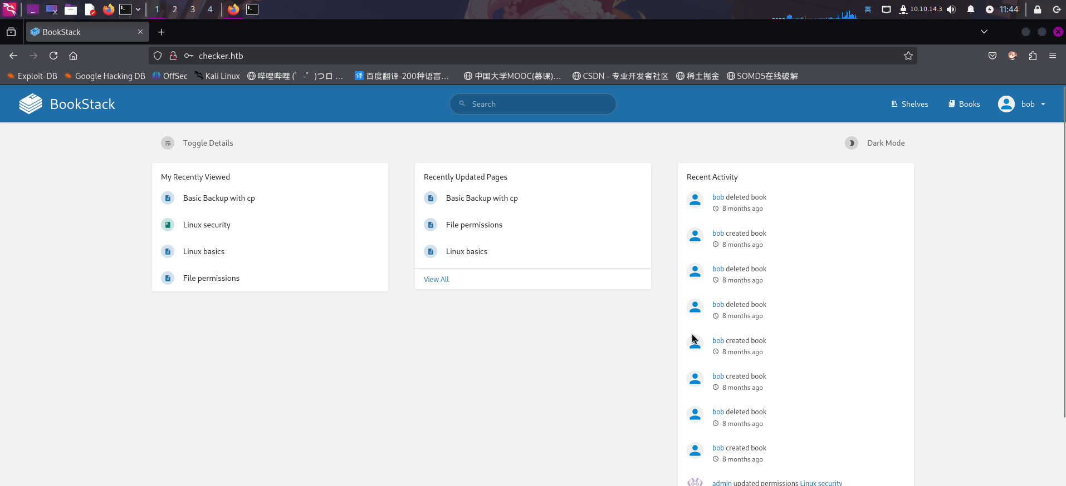Open the Exploit-DB bookmark
Viewport: 1066px width, 486px height.
coord(32,76)
